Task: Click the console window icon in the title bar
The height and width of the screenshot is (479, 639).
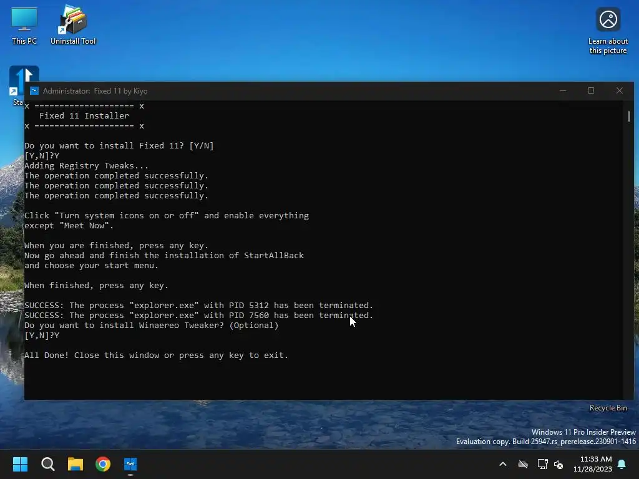Action: click(34, 91)
